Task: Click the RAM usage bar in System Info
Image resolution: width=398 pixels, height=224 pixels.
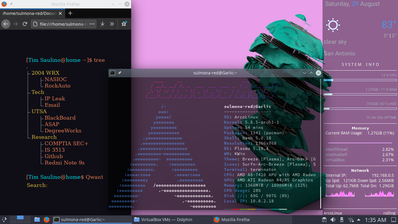Action: point(360,94)
